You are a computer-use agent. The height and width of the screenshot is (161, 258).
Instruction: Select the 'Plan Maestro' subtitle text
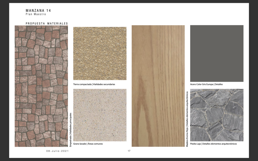click(36, 14)
